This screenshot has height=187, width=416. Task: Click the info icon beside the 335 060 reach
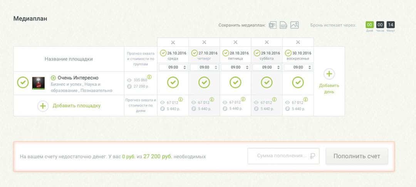pyautogui.click(x=149, y=77)
